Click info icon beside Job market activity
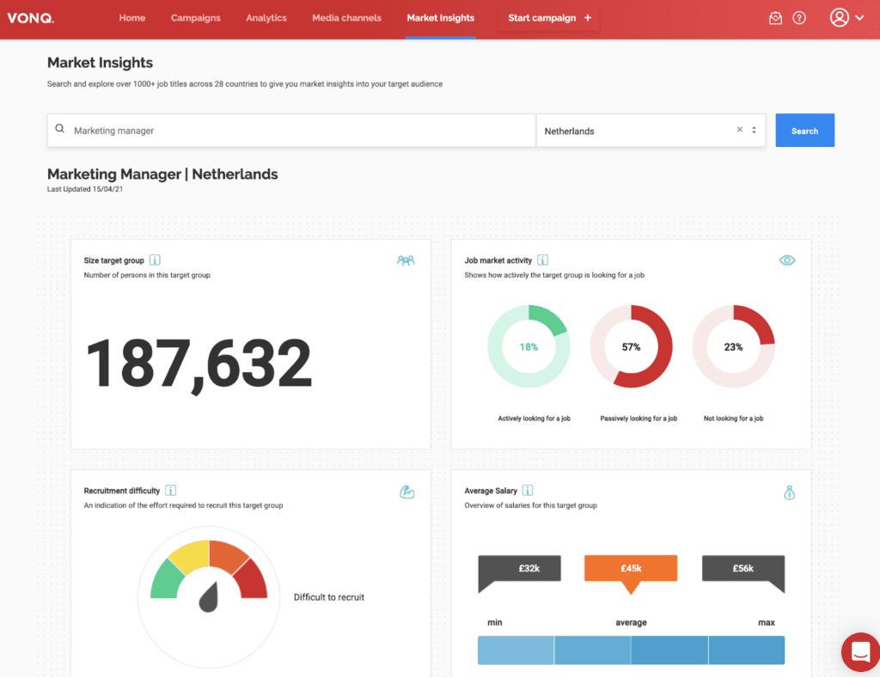Image resolution: width=880 pixels, height=678 pixels. tap(543, 260)
